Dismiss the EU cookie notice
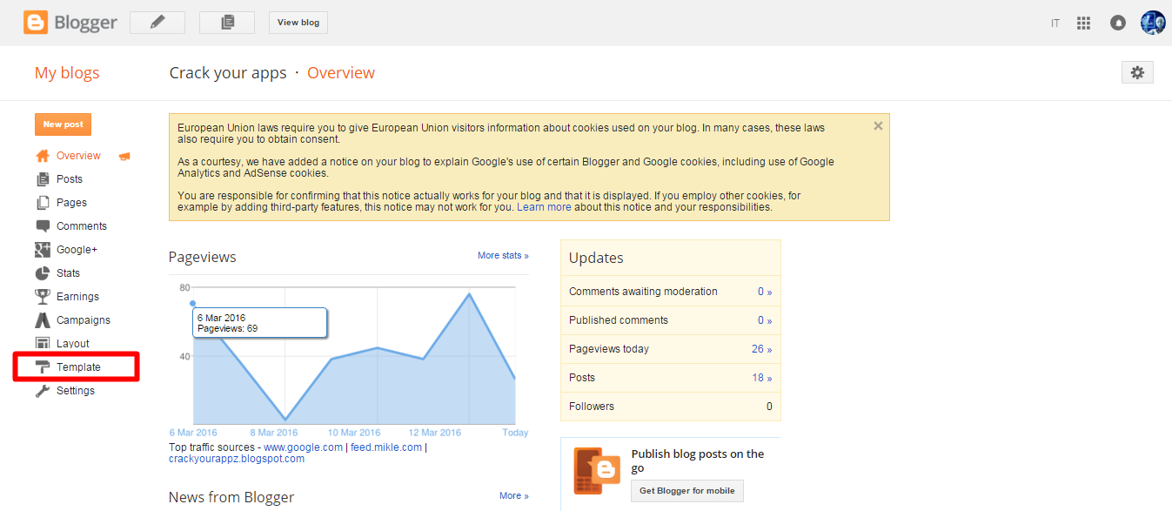This screenshot has width=1172, height=511. (x=878, y=126)
